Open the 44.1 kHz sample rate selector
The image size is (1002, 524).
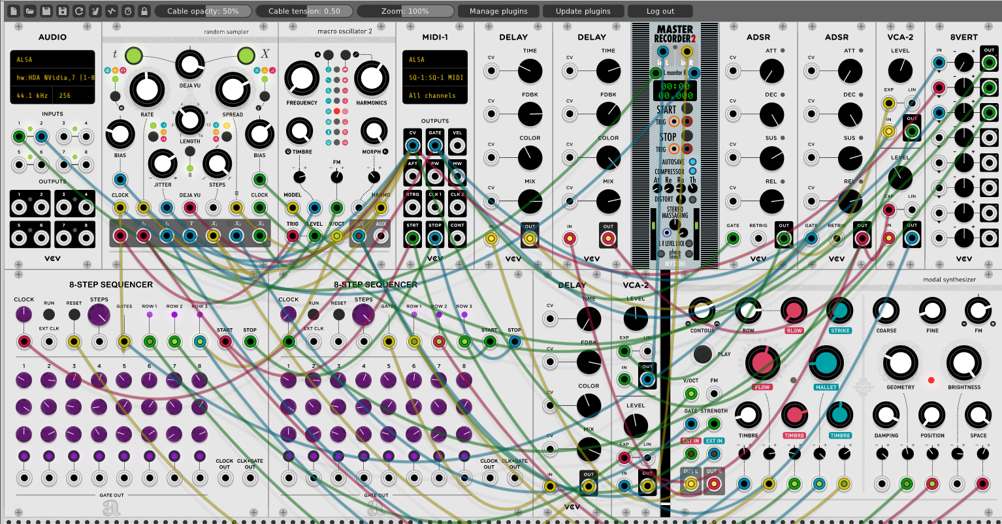coord(31,95)
